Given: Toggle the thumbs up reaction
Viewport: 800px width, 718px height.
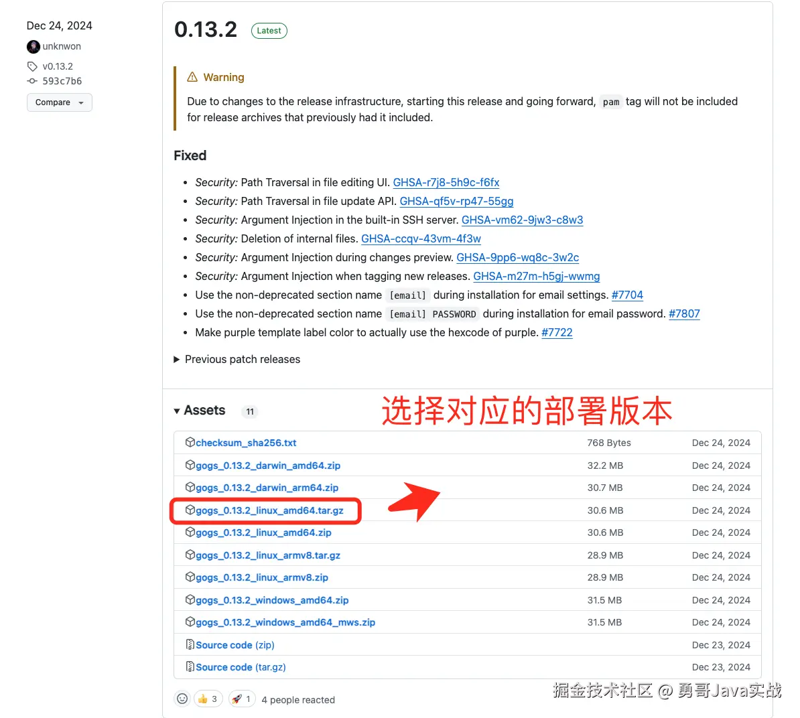Looking at the screenshot, I should 208,699.
